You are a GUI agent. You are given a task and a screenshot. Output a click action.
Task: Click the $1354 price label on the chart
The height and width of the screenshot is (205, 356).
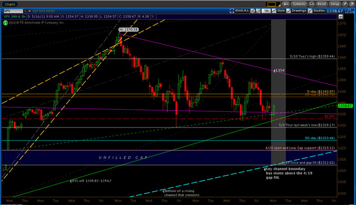[x=279, y=71]
